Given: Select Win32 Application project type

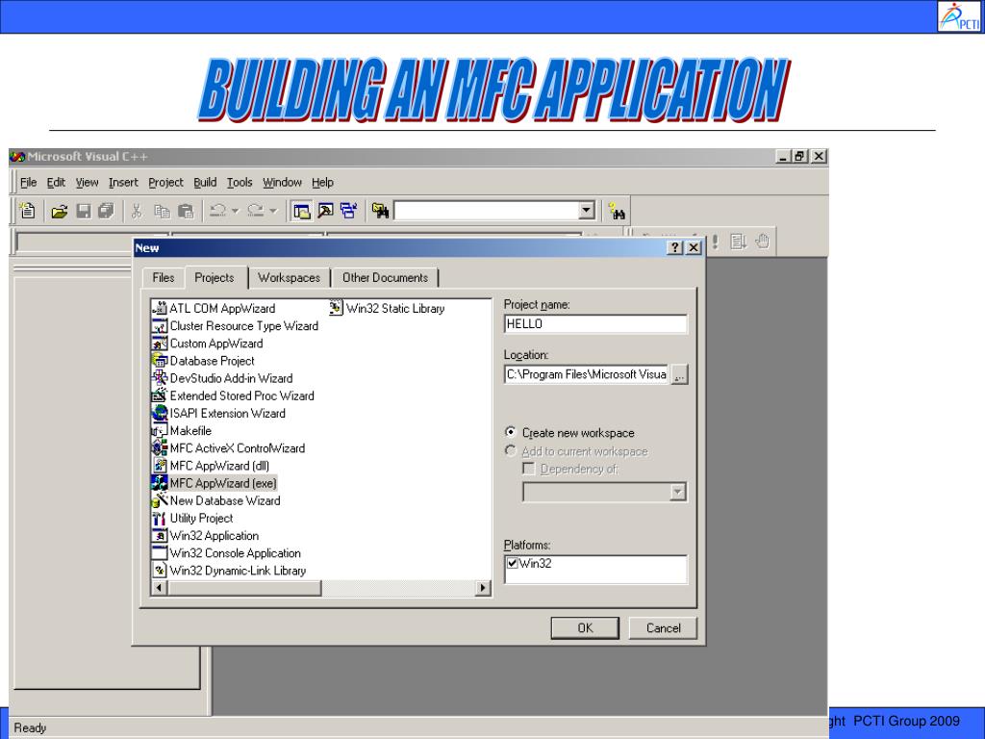Looking at the screenshot, I should pyautogui.click(x=215, y=535).
